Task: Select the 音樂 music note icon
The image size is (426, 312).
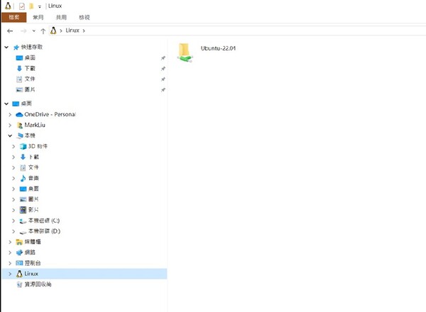Action: tap(23, 177)
